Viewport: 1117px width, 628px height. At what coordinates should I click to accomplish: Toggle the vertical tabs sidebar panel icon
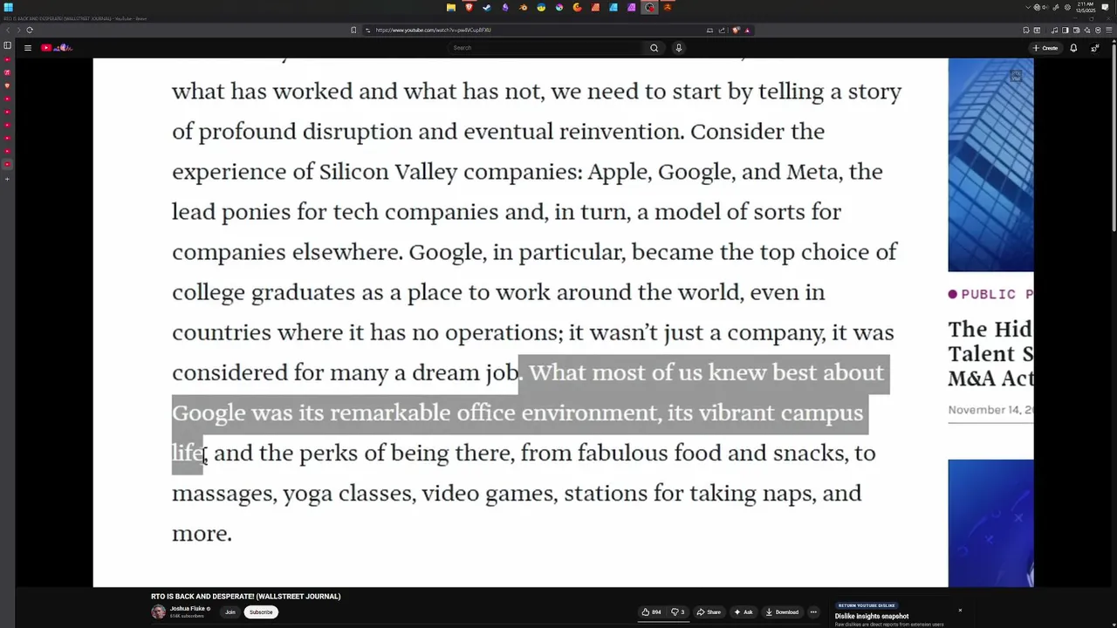(7, 45)
